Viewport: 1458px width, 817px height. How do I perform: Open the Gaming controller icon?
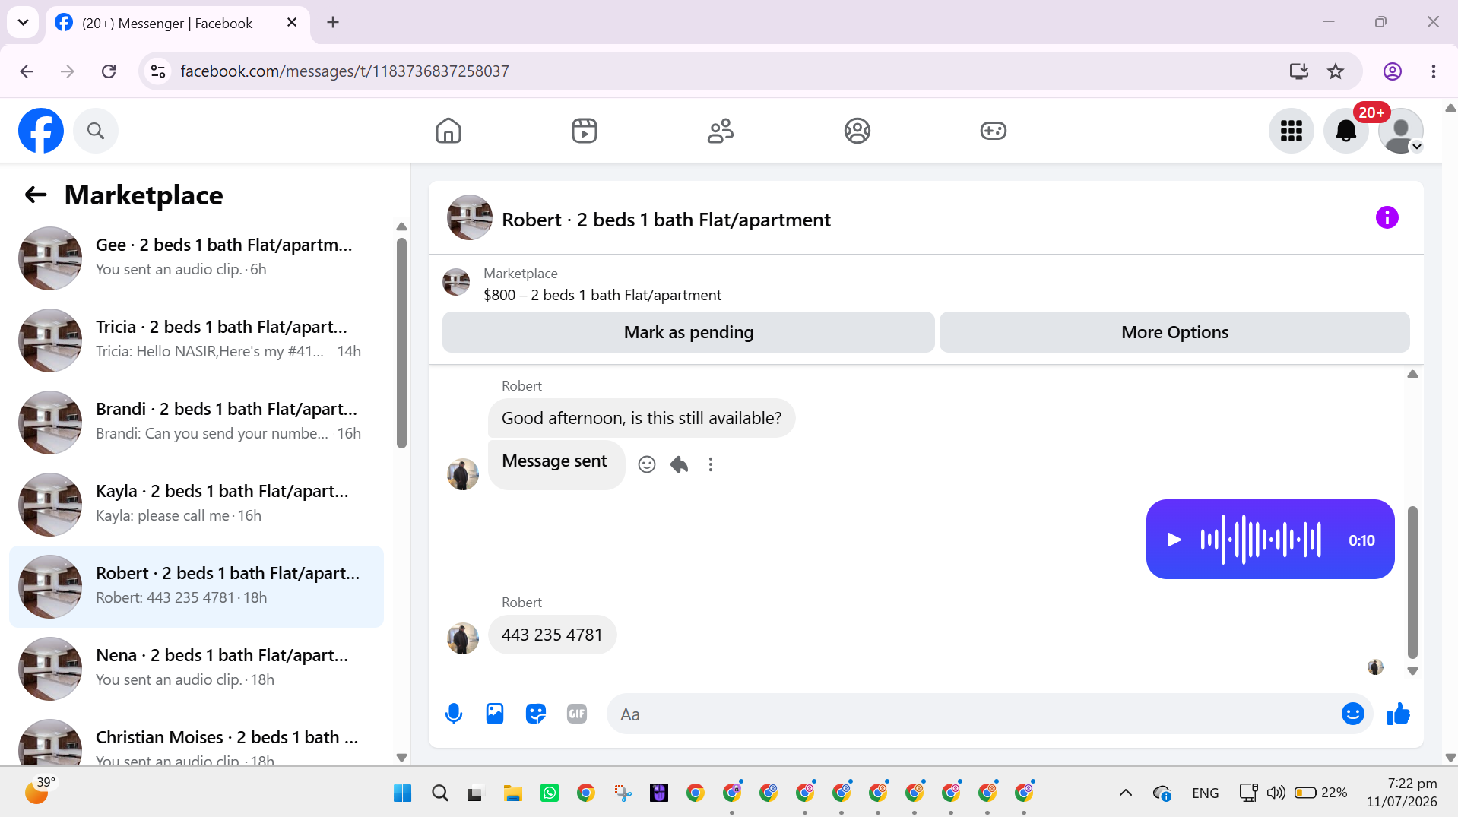pyautogui.click(x=993, y=131)
